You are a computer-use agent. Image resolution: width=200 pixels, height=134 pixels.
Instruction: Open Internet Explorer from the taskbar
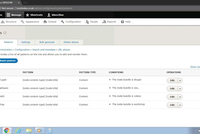[x=18, y=131]
